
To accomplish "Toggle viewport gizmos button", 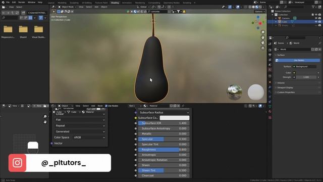I will tap(230, 7).
